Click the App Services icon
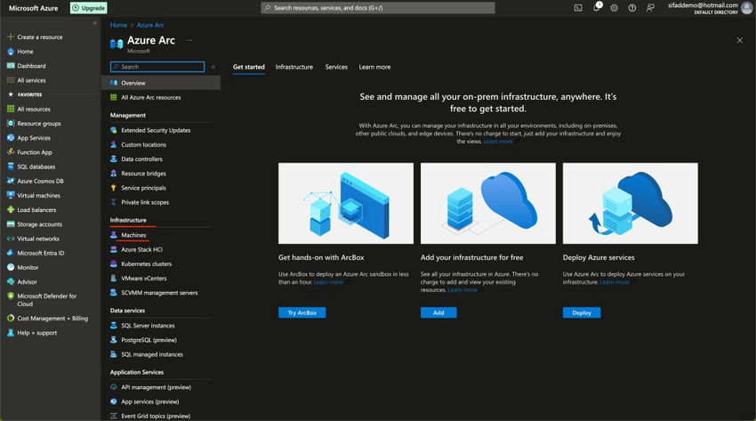756x421 pixels. click(11, 138)
